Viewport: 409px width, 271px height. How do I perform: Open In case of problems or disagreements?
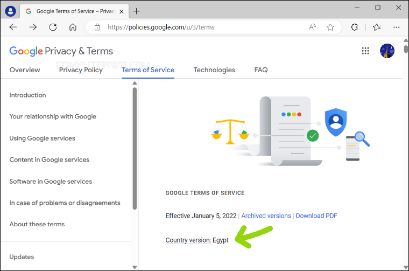[x=65, y=203]
